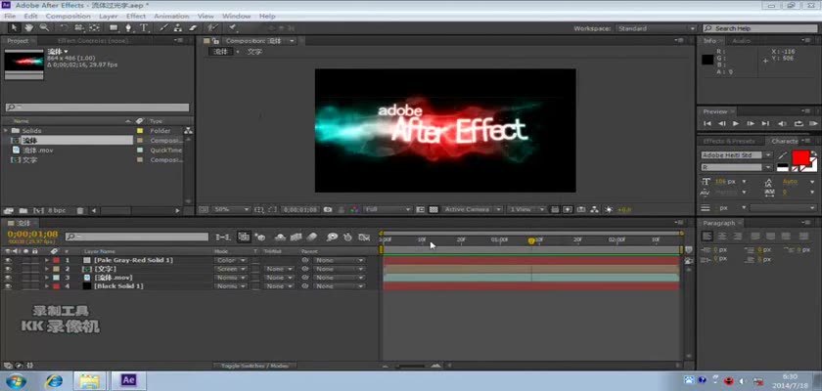Open Internet Explorer from taskbar
The height and width of the screenshot is (391, 822).
tap(54, 380)
